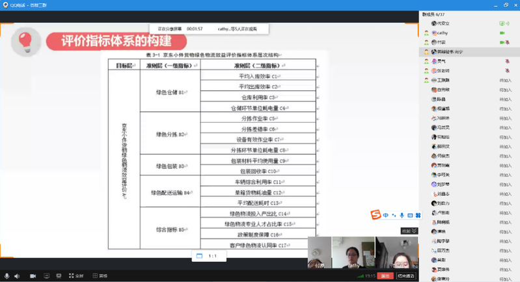Mute the microphone in bottom toolbar

(x=7, y=276)
